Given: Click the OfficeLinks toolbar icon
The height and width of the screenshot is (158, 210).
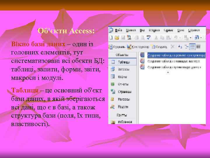Looking at the screenshot, I should (186, 38).
